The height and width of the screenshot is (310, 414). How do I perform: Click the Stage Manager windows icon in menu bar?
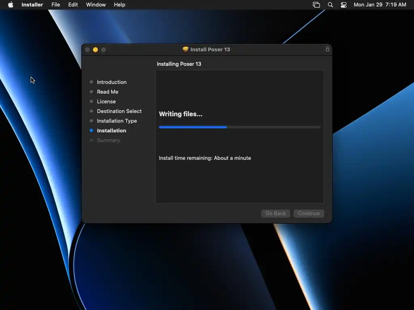pyautogui.click(x=316, y=5)
